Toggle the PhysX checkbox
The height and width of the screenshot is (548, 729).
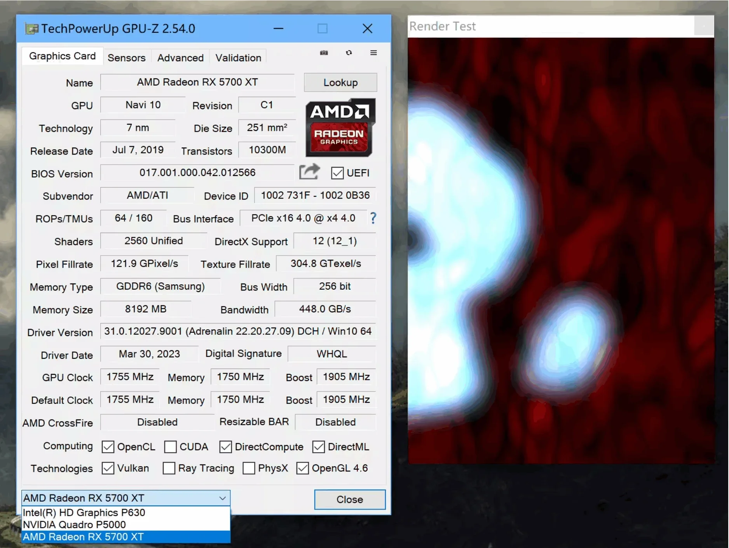(x=249, y=468)
